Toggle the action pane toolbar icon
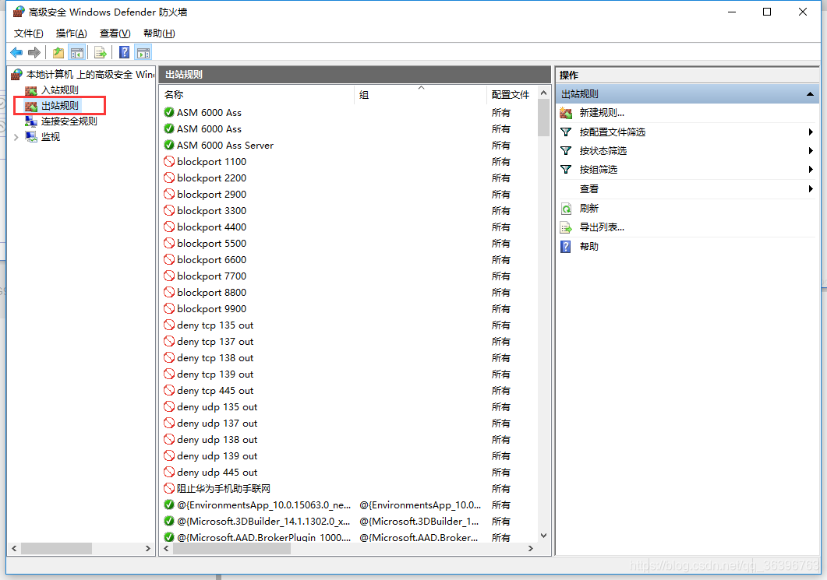This screenshot has height=580, width=827. coord(143,52)
